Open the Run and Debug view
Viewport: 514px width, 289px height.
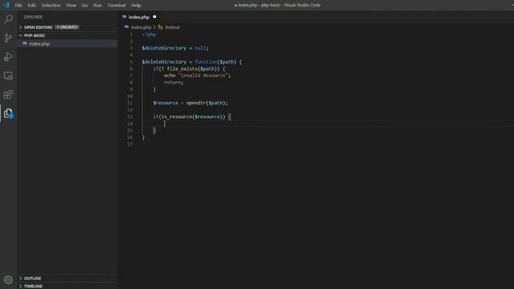click(x=9, y=57)
